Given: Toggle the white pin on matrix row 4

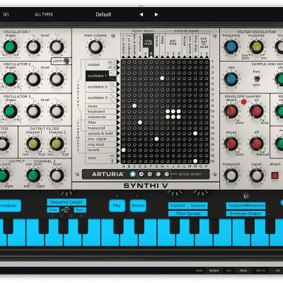Looking at the screenshot, I should [162, 78].
